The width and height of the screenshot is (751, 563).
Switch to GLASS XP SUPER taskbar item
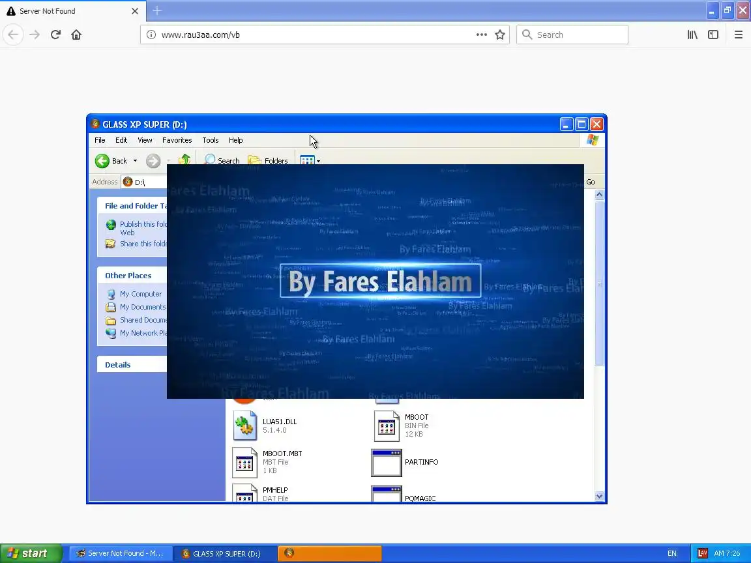tap(225, 553)
